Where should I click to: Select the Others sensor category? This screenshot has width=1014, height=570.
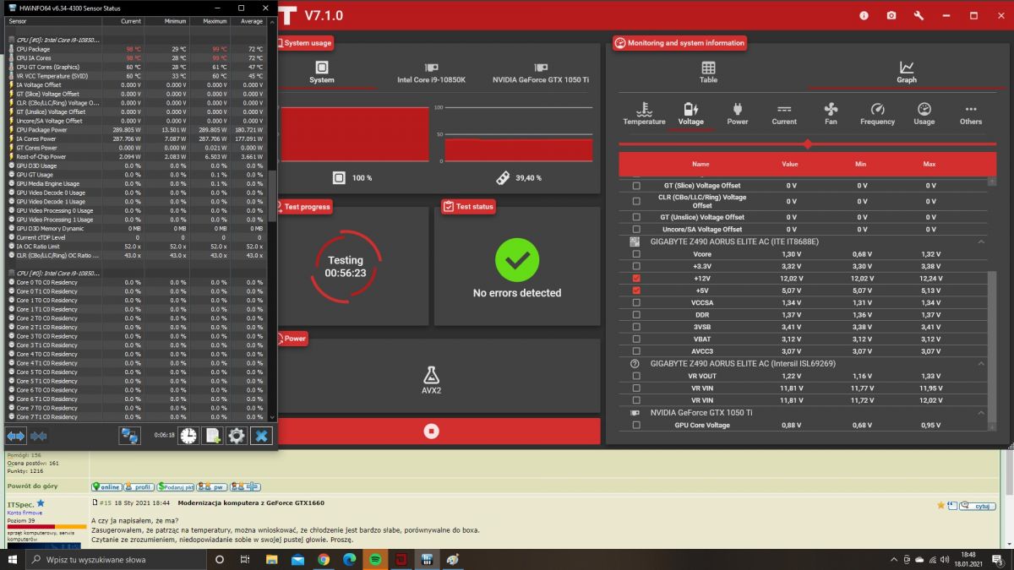971,114
